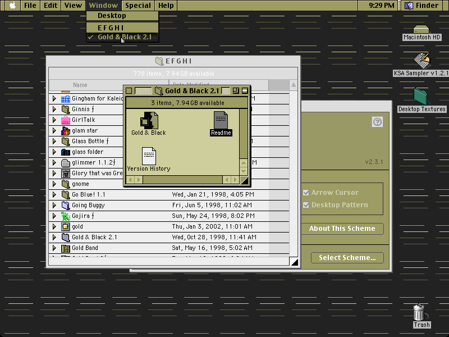
Task: Expand the Glass Bottle ƒ disclosure triangle
Action: 54,142
